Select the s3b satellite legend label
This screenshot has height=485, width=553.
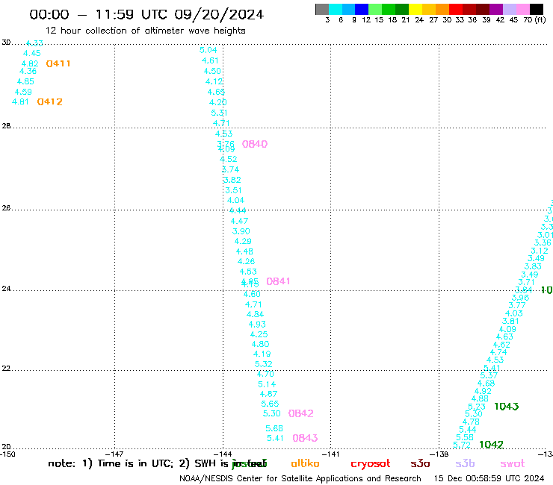point(465,463)
